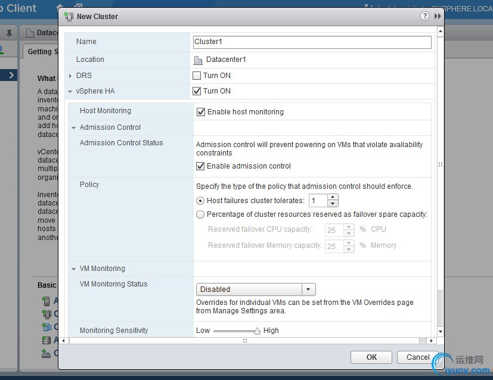Toggle Enable admission control checkbox

[x=201, y=166]
